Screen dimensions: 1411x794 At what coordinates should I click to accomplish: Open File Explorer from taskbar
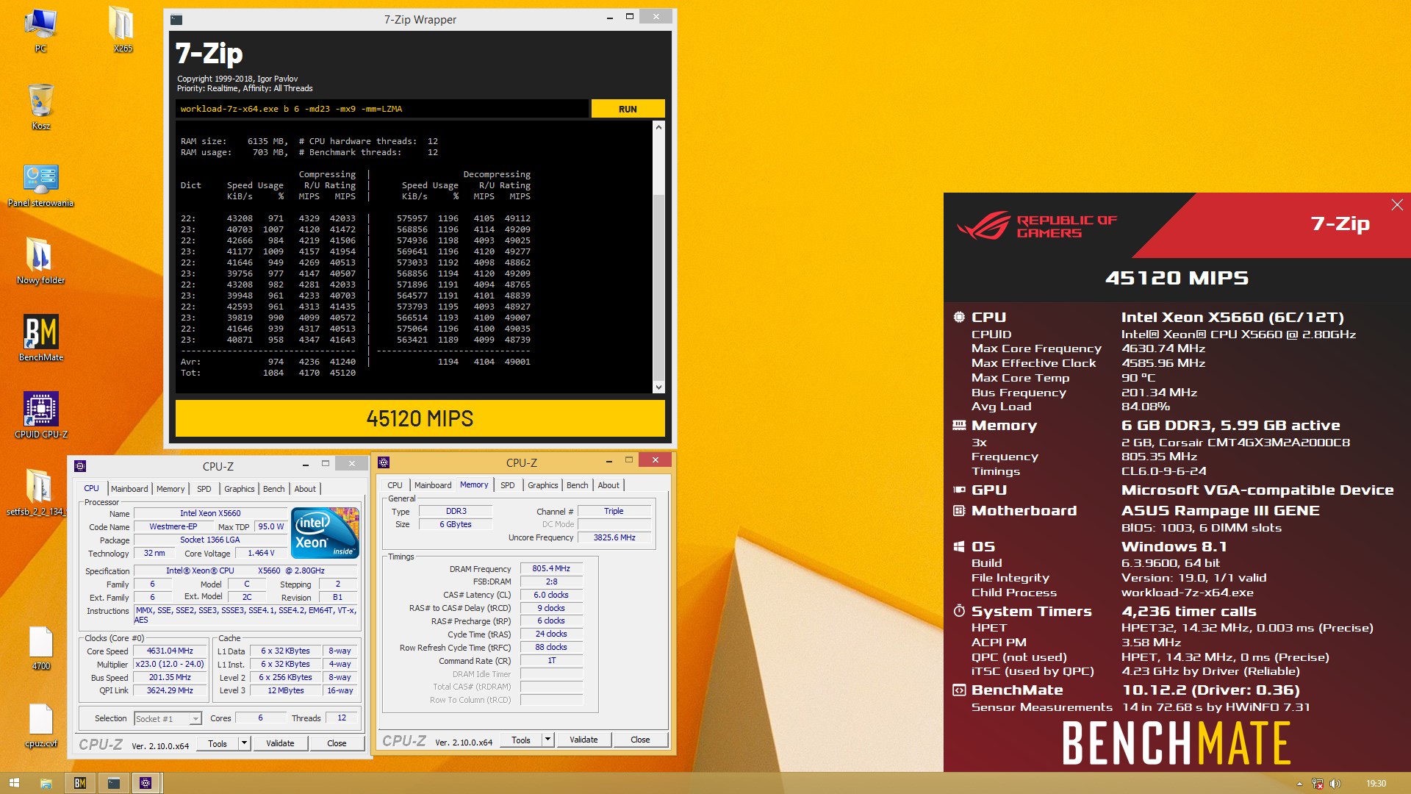point(46,783)
